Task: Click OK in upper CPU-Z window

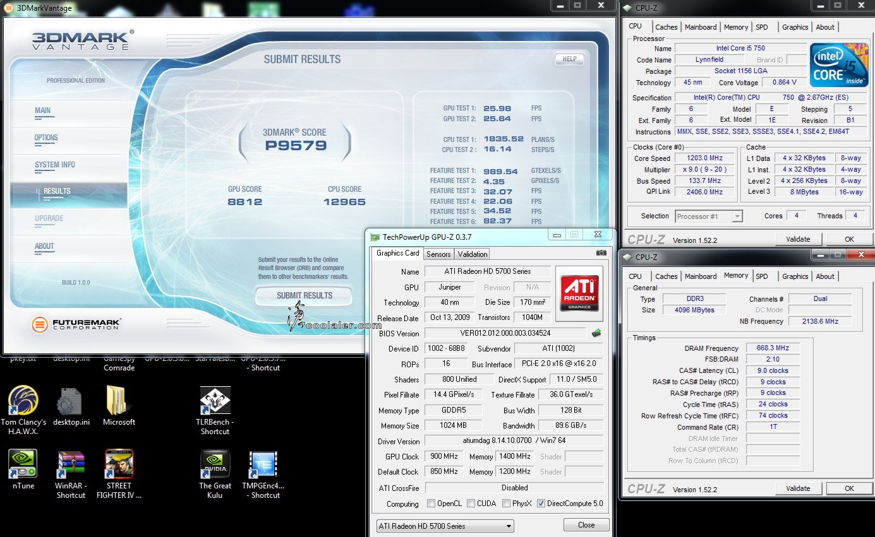Action: click(849, 239)
